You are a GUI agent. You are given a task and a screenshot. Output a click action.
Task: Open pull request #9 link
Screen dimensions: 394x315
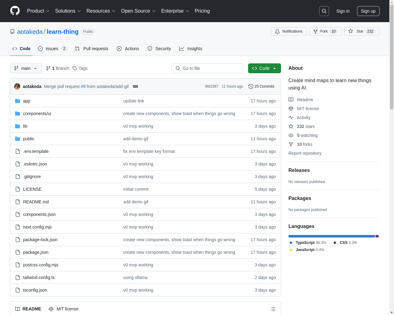click(x=83, y=86)
